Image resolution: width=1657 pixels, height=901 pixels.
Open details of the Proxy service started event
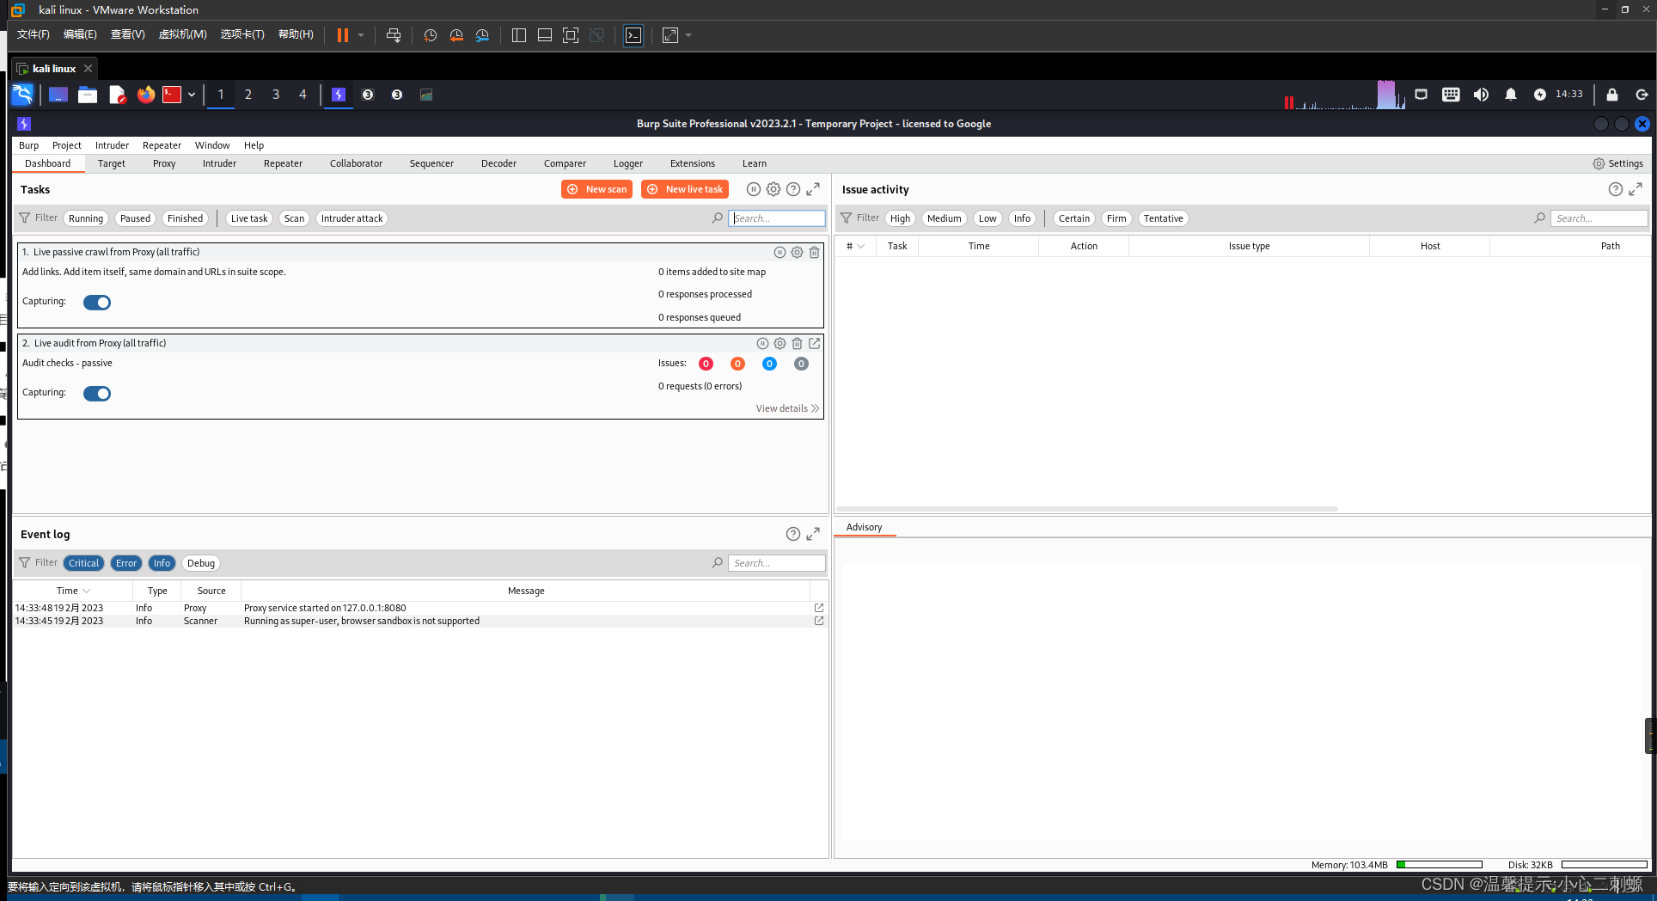(x=819, y=608)
